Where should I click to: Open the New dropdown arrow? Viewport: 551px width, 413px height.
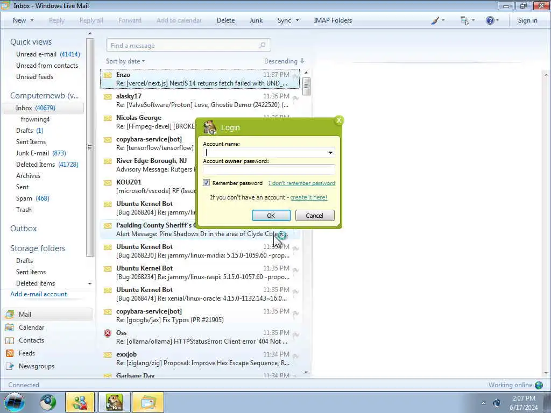(x=32, y=20)
